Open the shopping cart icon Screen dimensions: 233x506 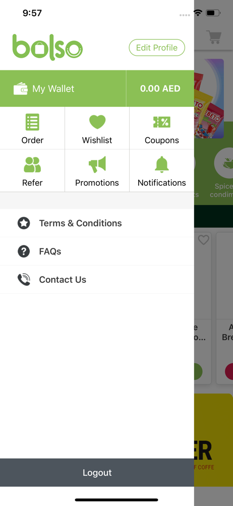pos(213,37)
